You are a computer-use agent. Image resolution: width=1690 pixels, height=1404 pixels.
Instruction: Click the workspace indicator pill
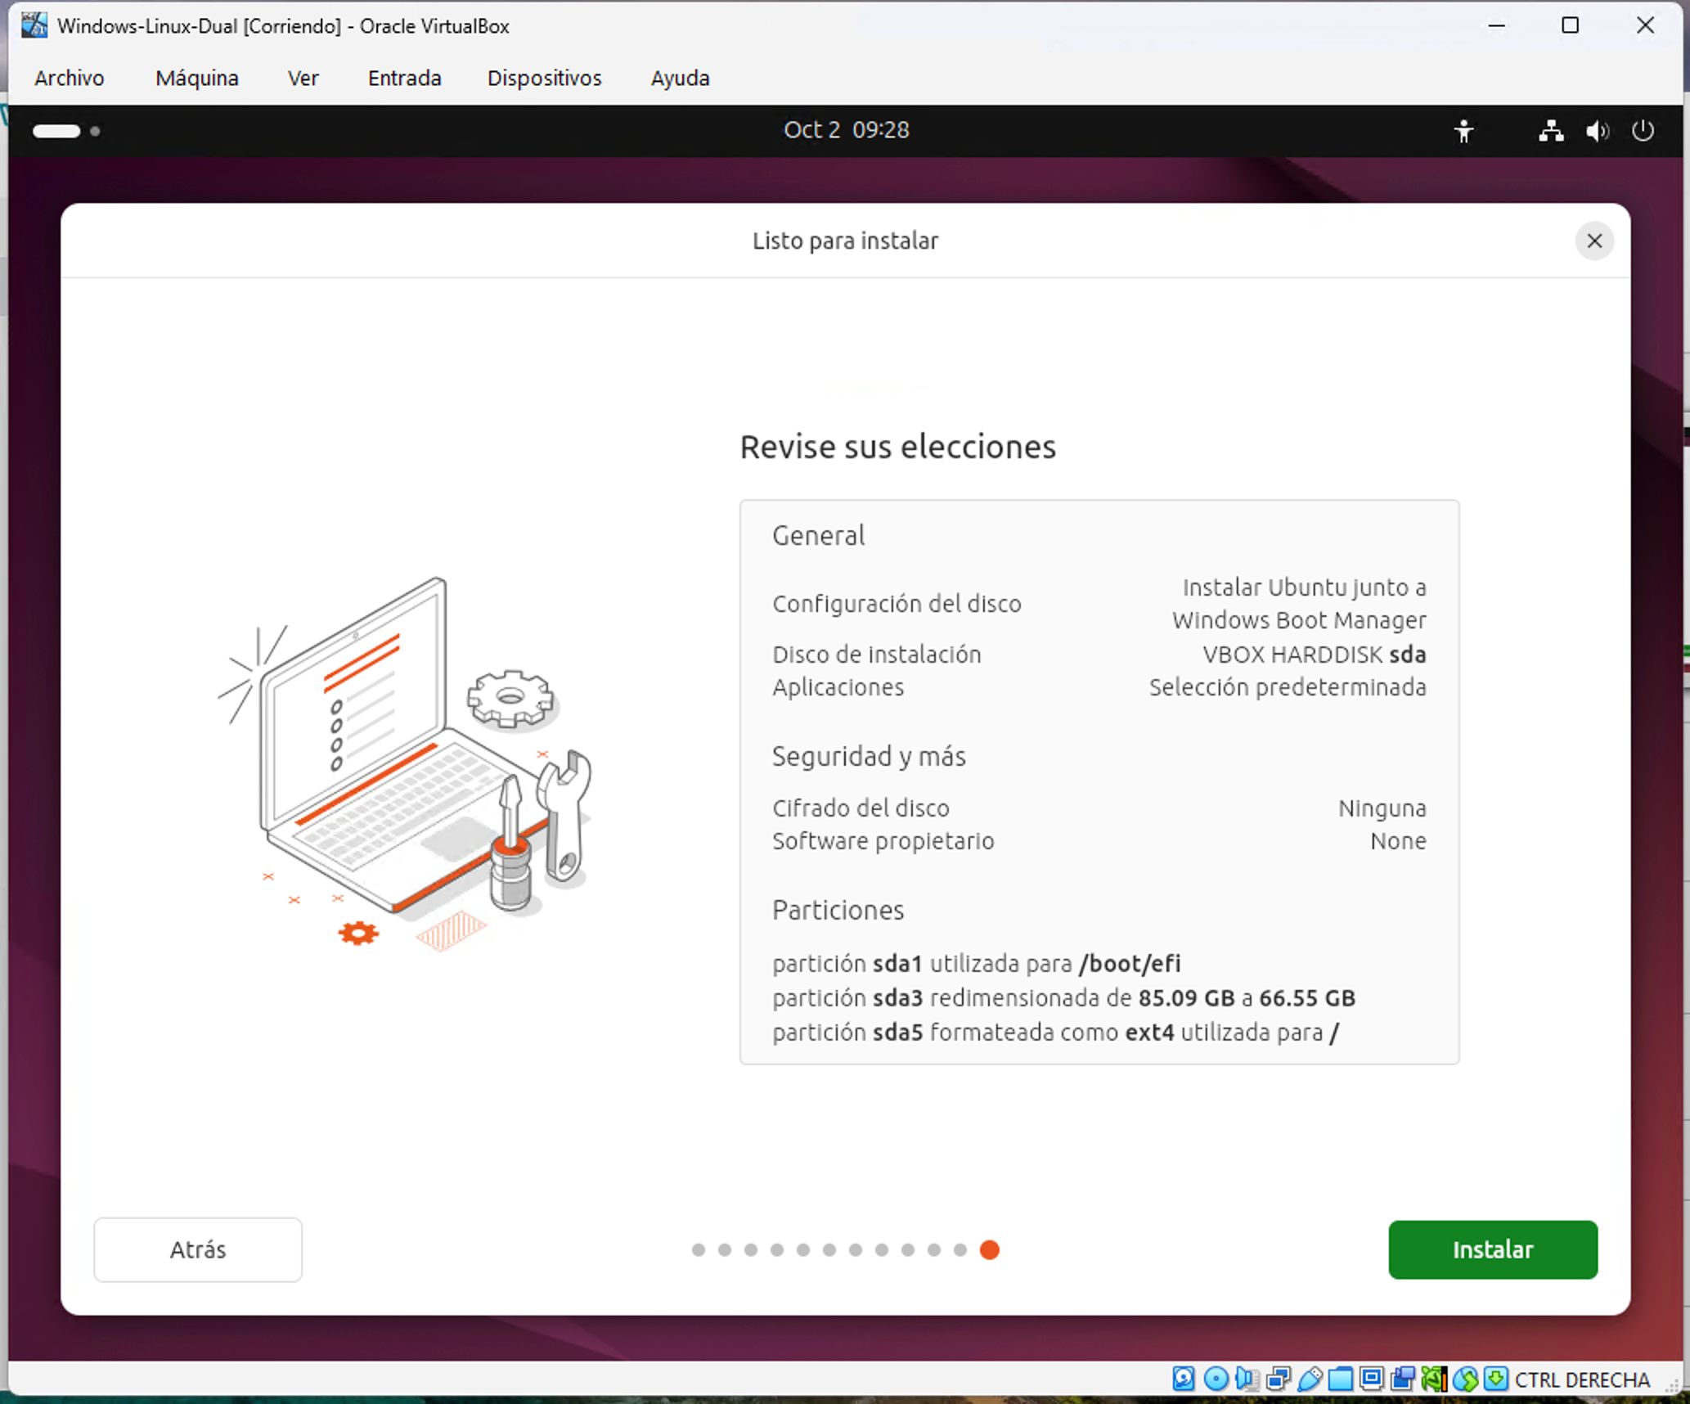coord(56,131)
